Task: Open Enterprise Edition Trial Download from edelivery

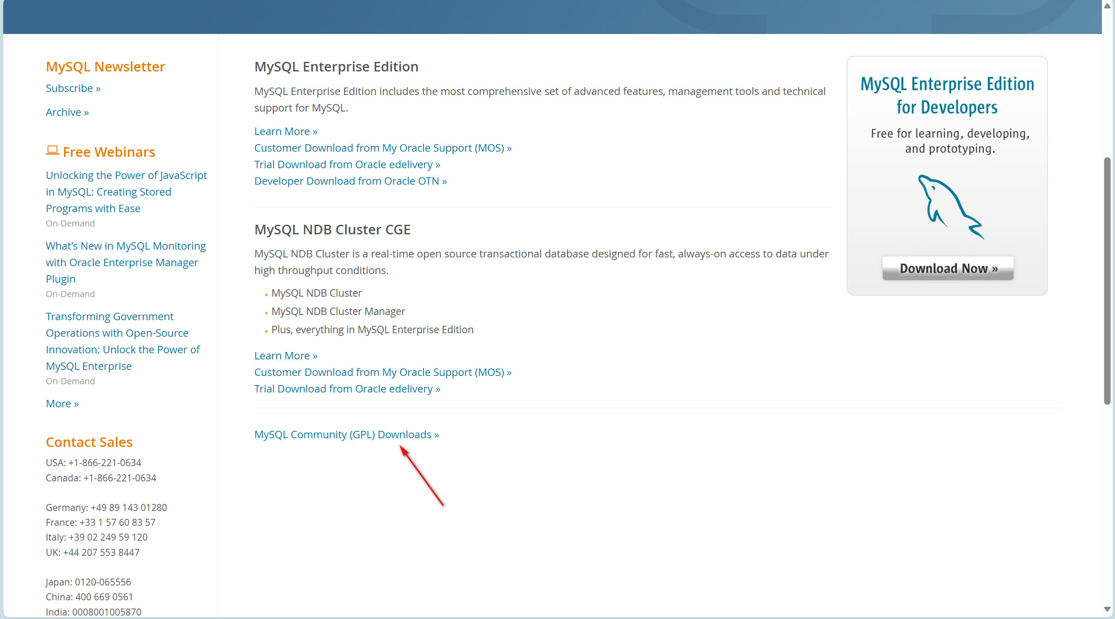Action: click(347, 165)
